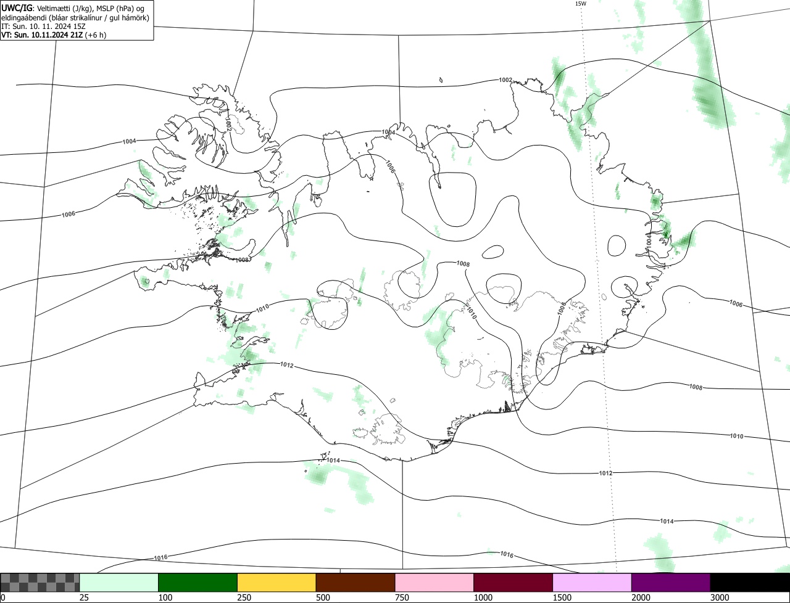Click the light mint 25–100 legend swatch

tap(119, 583)
